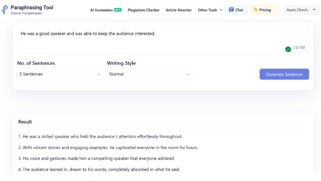The image size is (321, 181).
Task: Click the chevron next to Other Tools
Action: (x=221, y=10)
